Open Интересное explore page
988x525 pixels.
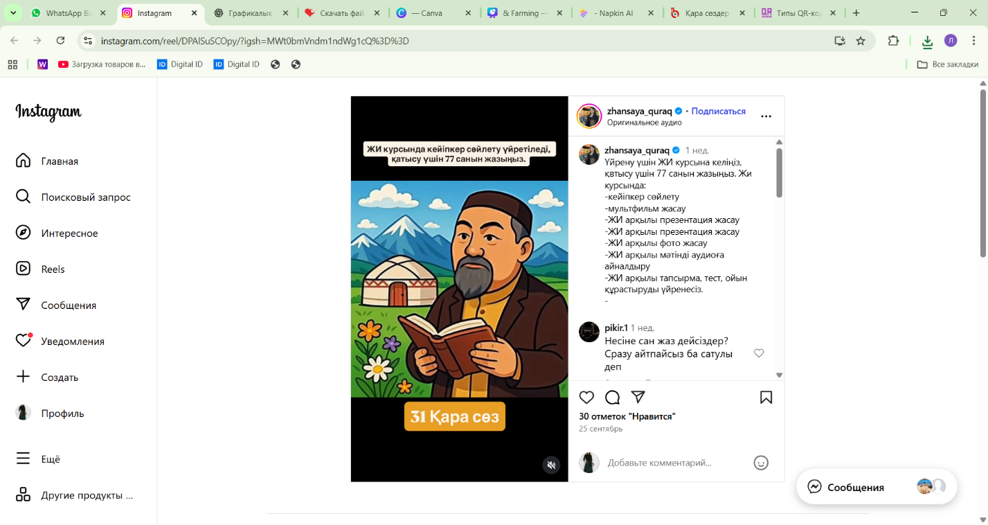pos(57,233)
